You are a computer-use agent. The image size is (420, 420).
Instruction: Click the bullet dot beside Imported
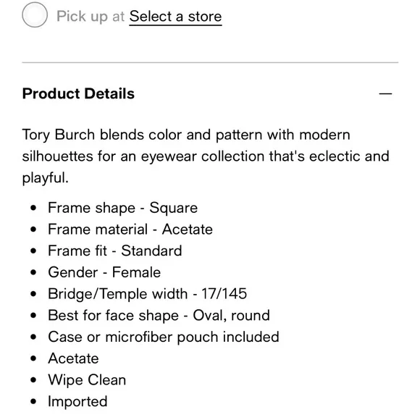coord(33,401)
